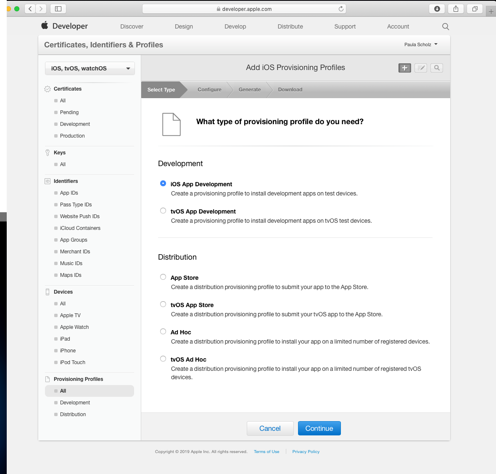The height and width of the screenshot is (474, 496).
Task: Open the Safari downloads icon
Action: click(437, 9)
